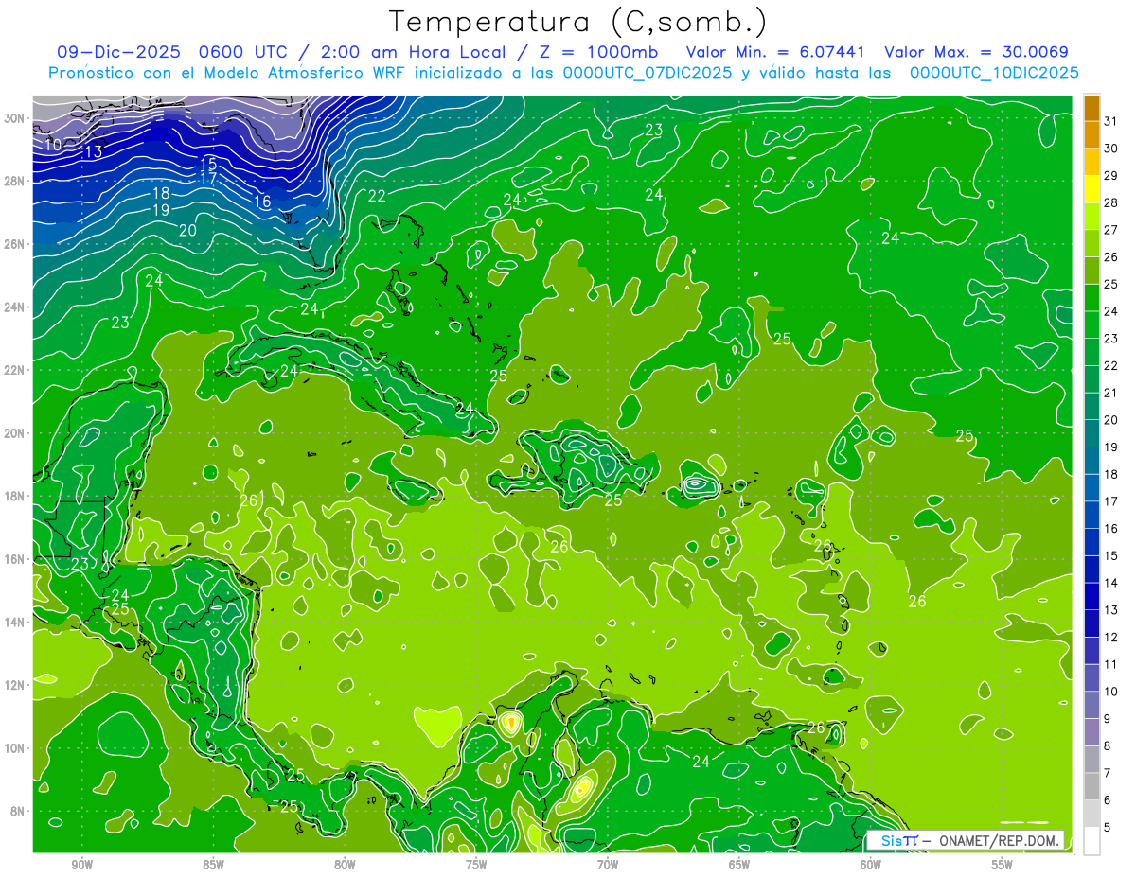Click the '80W' longitude axis label

345,865
